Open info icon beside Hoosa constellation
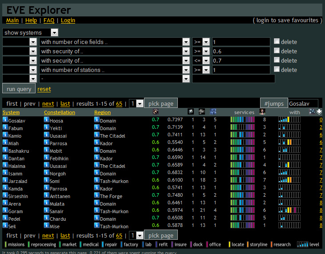The image size is (325, 254). pyautogui.click(x=47, y=119)
